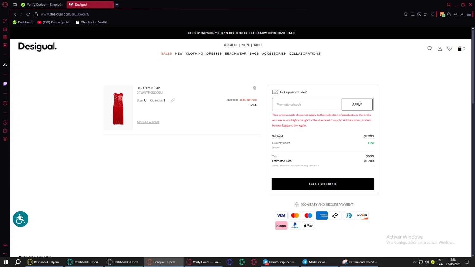Open the Checkout - Zootilit bookmark
The image size is (475, 267).
pyautogui.click(x=92, y=22)
